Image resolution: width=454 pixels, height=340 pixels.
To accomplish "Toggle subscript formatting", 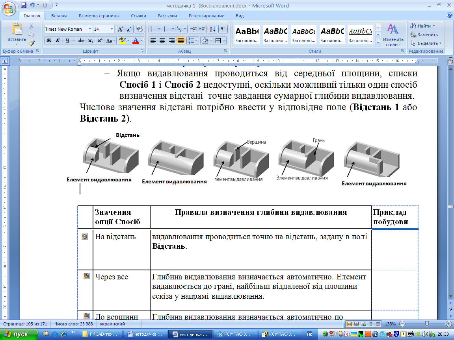I will pyautogui.click(x=91, y=41).
